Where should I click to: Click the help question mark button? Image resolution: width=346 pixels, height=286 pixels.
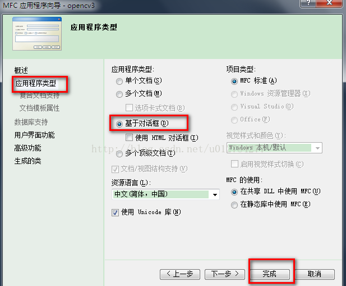point(308,3)
